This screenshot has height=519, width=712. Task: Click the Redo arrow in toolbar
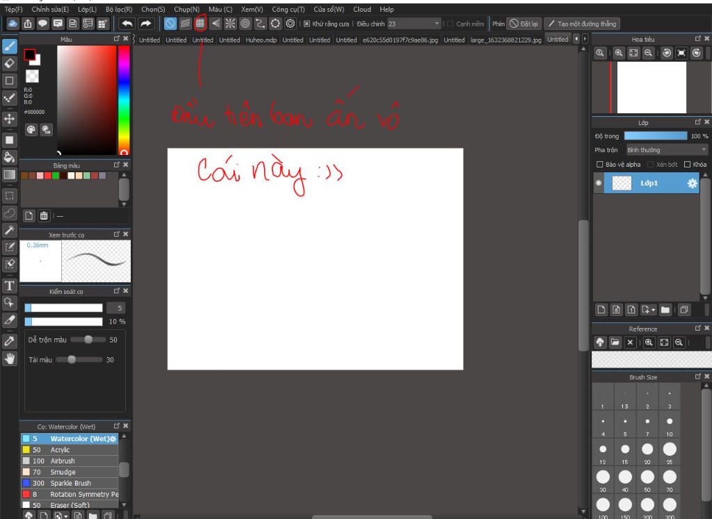(146, 24)
